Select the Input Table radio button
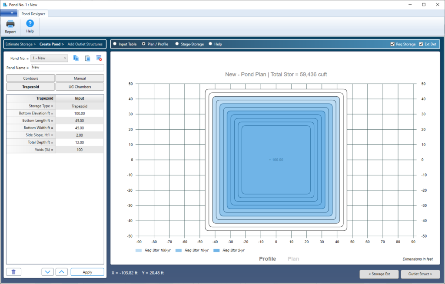445x284 pixels. pyautogui.click(x=115, y=44)
